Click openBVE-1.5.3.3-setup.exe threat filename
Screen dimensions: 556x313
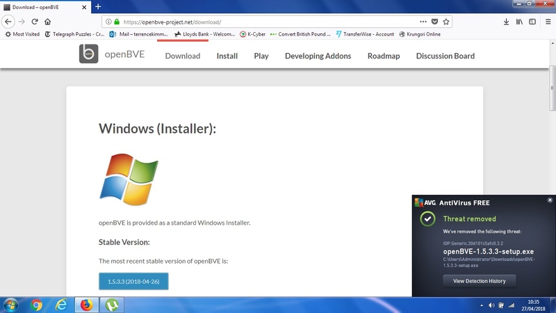[489, 251]
